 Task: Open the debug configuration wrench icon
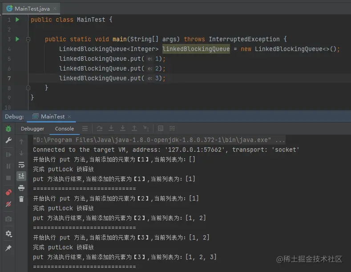(x=8, y=140)
